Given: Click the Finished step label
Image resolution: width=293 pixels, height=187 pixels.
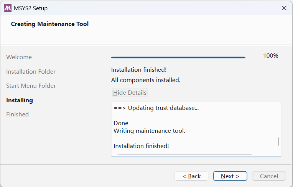Looking at the screenshot, I should pyautogui.click(x=17, y=114).
